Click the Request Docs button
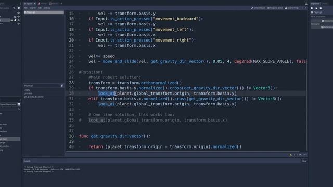Image resolution: width=333 pixels, height=187 pixels. coord(275,8)
